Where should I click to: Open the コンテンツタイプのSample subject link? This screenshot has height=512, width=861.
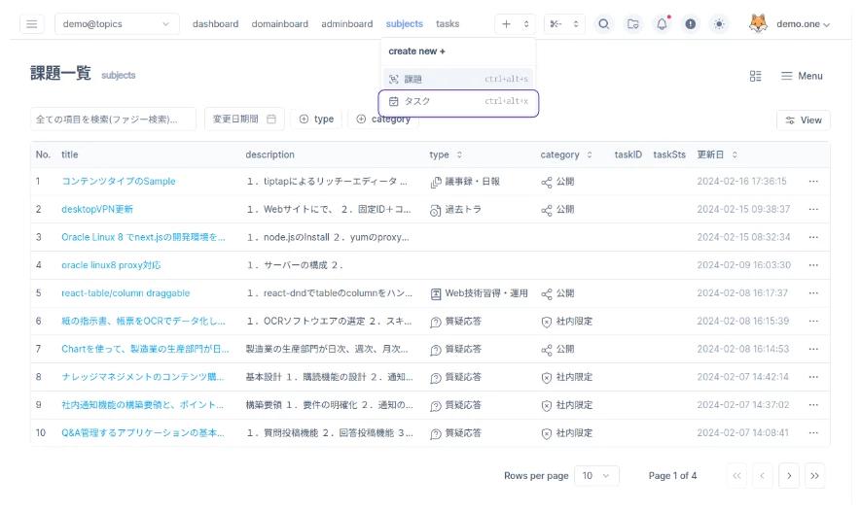118,182
